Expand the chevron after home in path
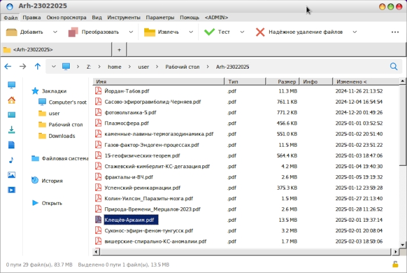Viewport: 407px width, 273px height. click(x=130, y=67)
